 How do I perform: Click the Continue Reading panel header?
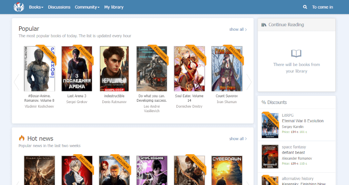(x=296, y=24)
